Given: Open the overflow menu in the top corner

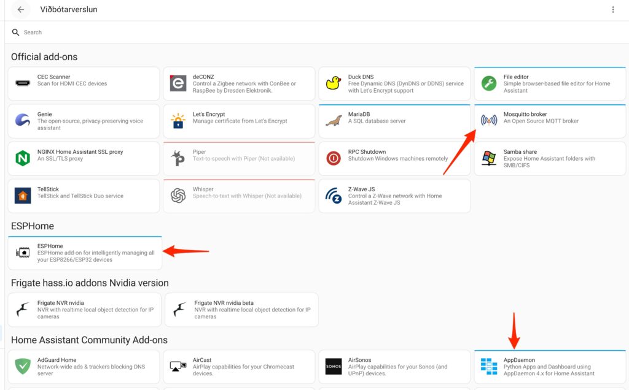Looking at the screenshot, I should coord(612,9).
